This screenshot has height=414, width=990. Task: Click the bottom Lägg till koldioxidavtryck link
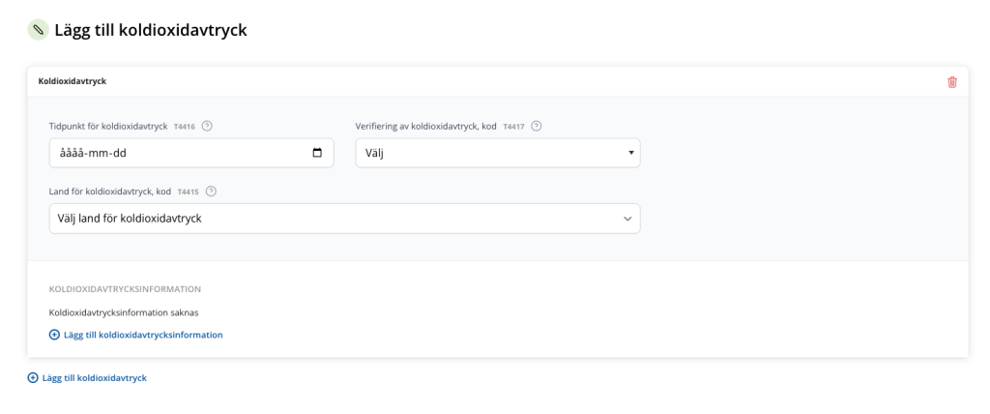(x=95, y=378)
